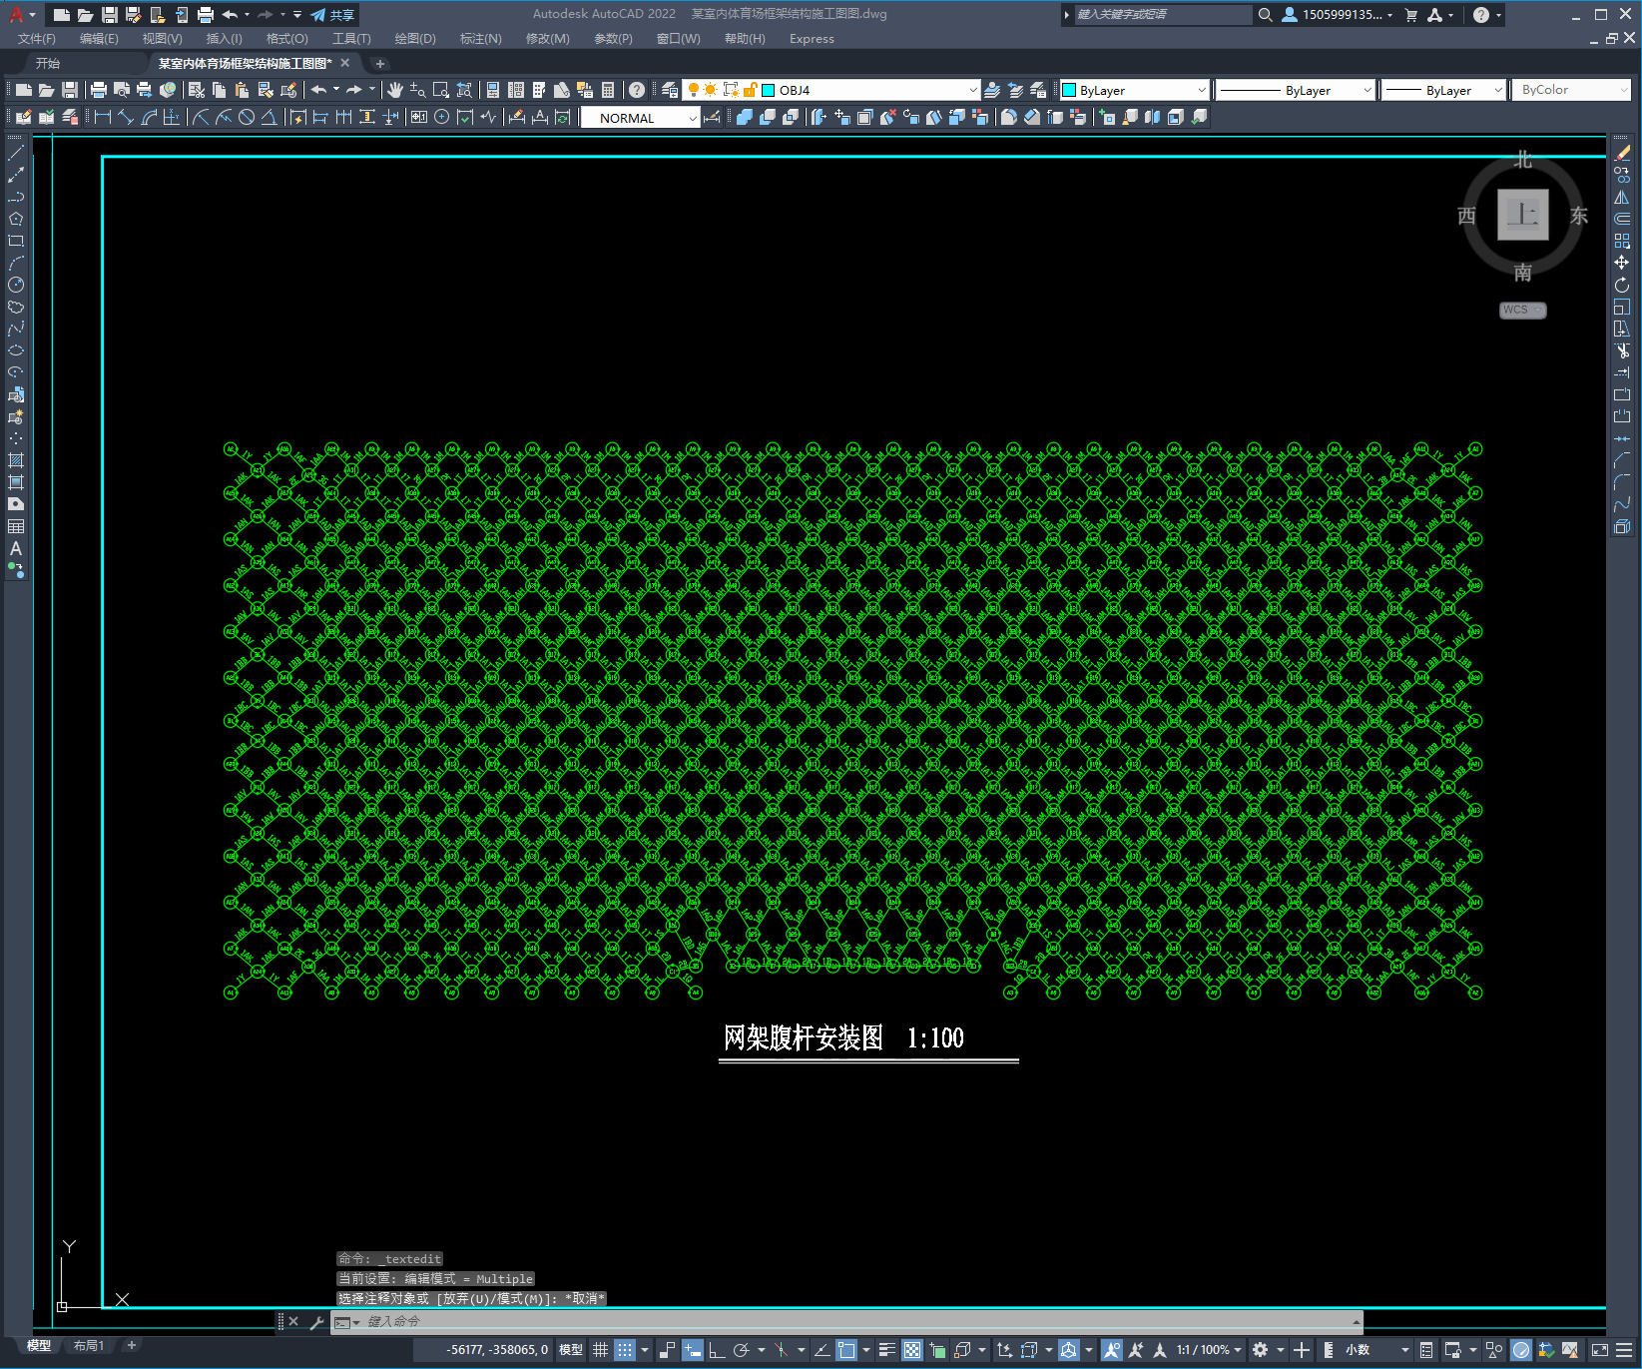Click the search keyword input box
The width and height of the screenshot is (1642, 1369).
click(x=1162, y=15)
